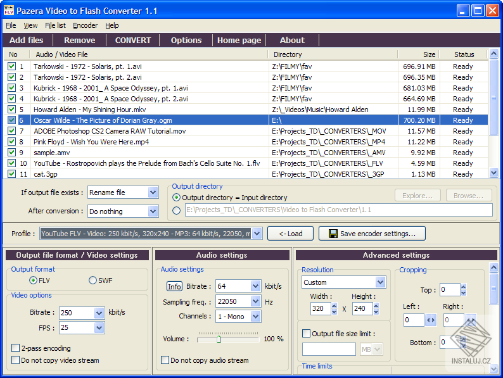Uncheck file 11 cat.3gp checkbox

pyautogui.click(x=12, y=173)
